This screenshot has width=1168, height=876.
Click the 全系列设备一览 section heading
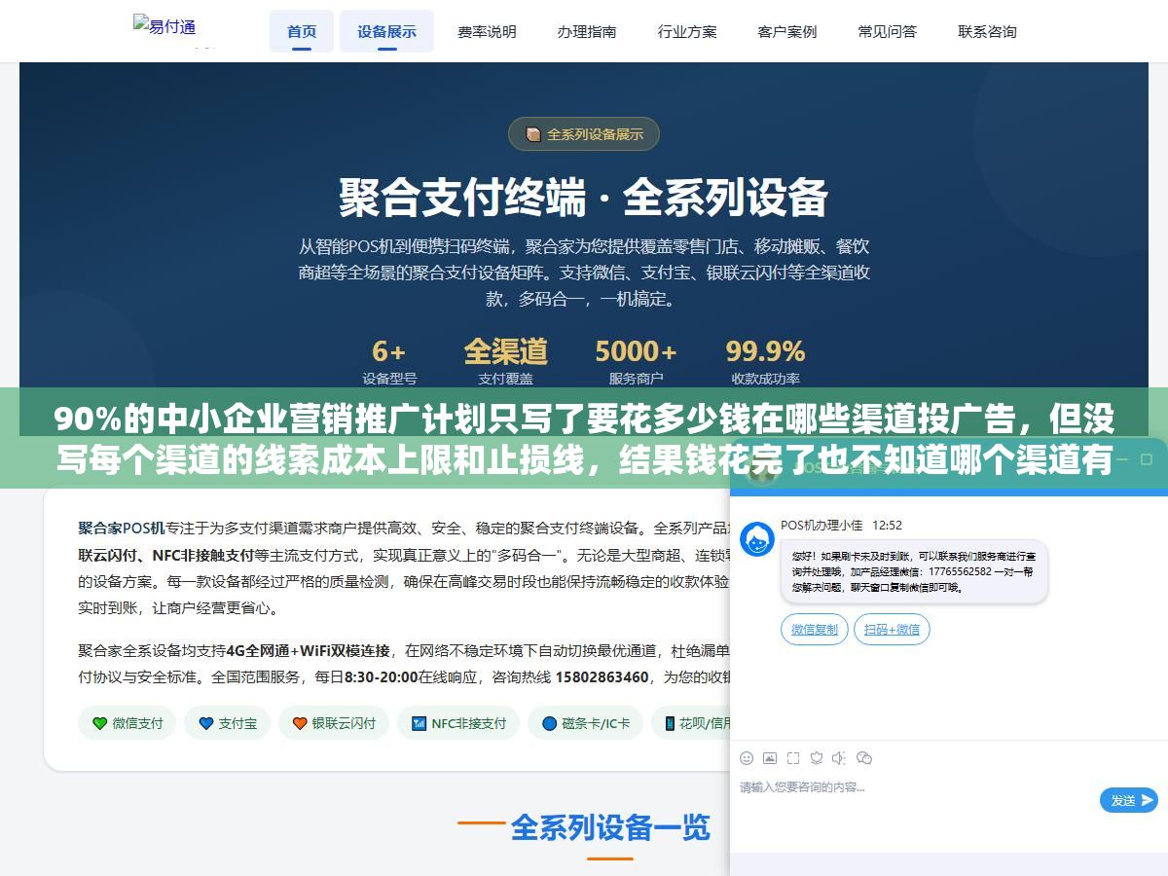[x=610, y=827]
